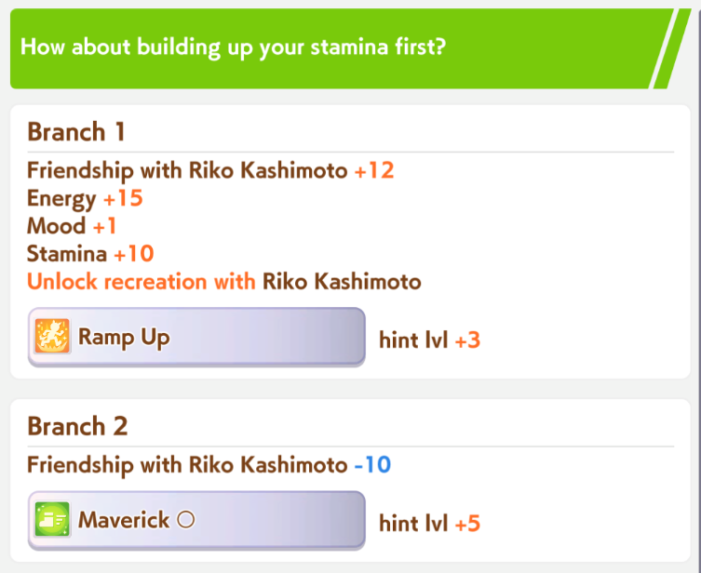
Task: Click the green Maverick skill icon
Action: coord(52,519)
